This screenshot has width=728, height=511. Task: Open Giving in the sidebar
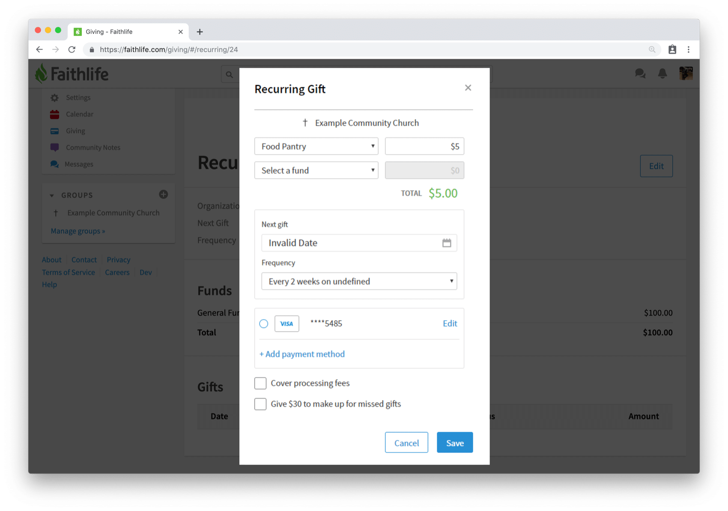click(75, 131)
